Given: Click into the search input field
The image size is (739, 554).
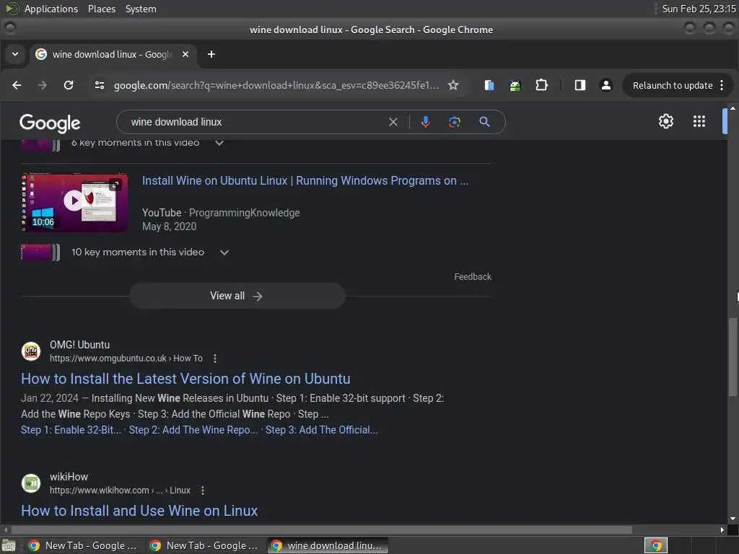Looking at the screenshot, I should tap(255, 122).
